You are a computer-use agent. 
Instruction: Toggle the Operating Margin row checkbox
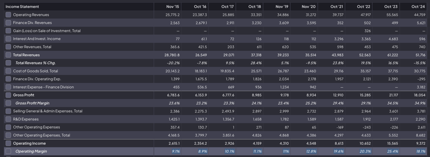point(8,151)
